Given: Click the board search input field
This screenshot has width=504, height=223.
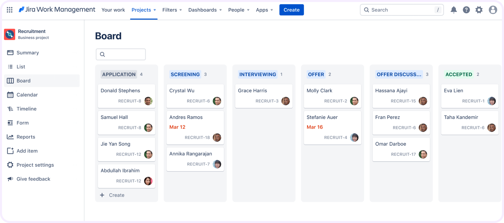Looking at the screenshot, I should (x=121, y=54).
